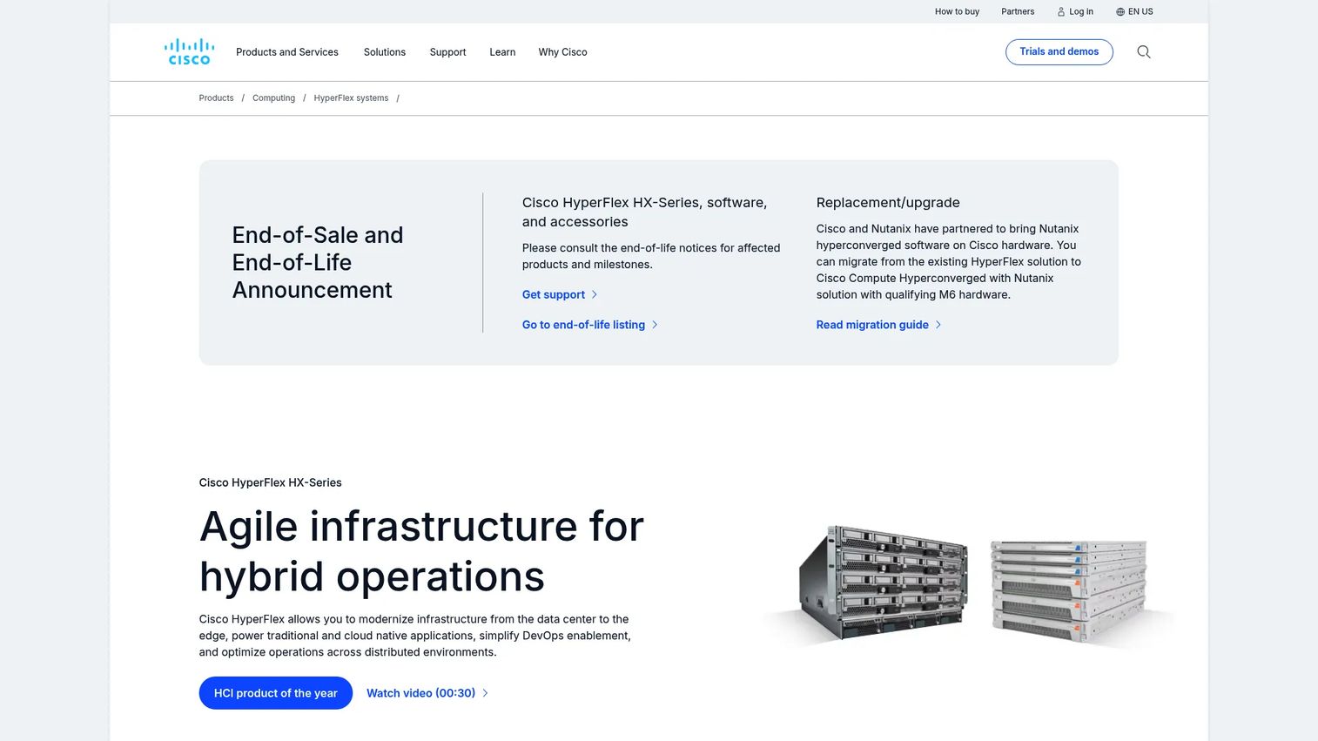The height and width of the screenshot is (741, 1318).
Task: Click the Cisco HyperFlex HX-Series label above the headline
Action: [x=271, y=482]
